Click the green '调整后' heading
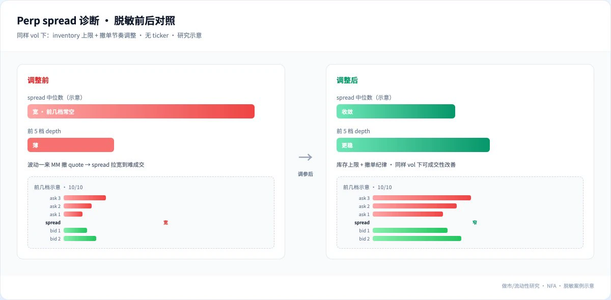This screenshot has width=611, height=300. click(347, 80)
